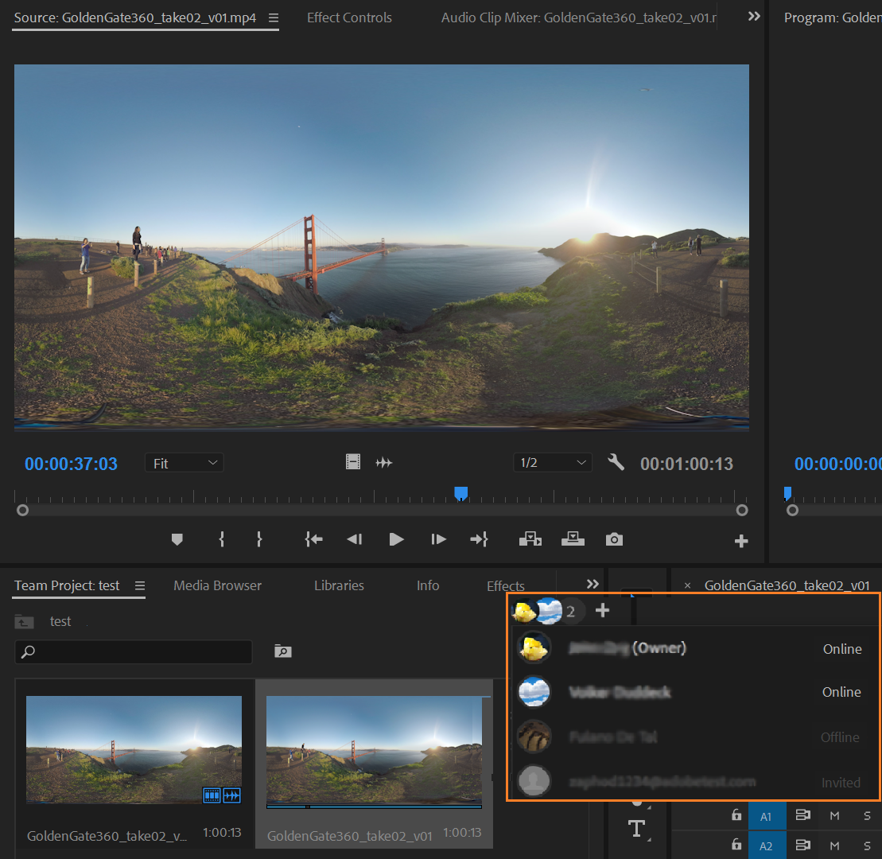Click the Overwrite edit icon
Screen dimensions: 882x859
tap(573, 539)
